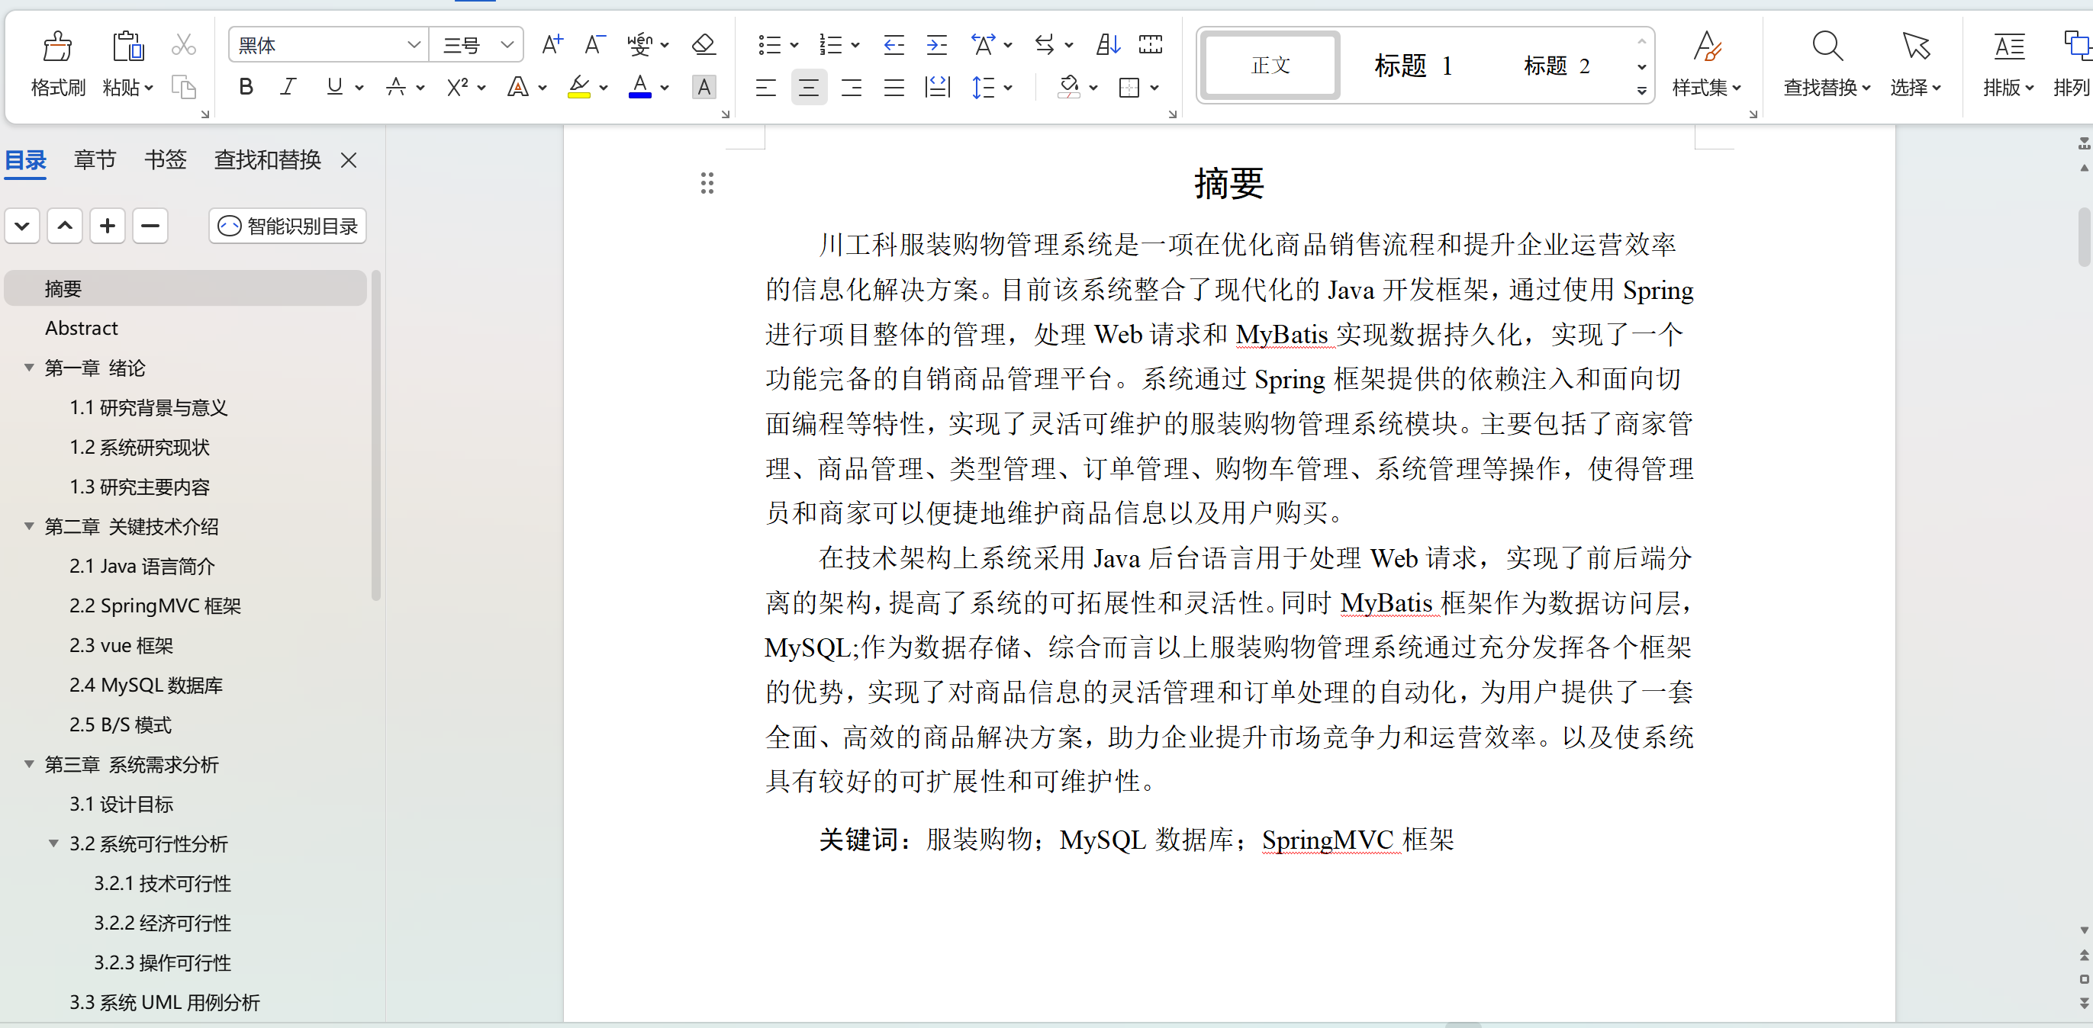2093x1028 pixels.
Task: Apply the 标题 1 style
Action: tap(1412, 65)
